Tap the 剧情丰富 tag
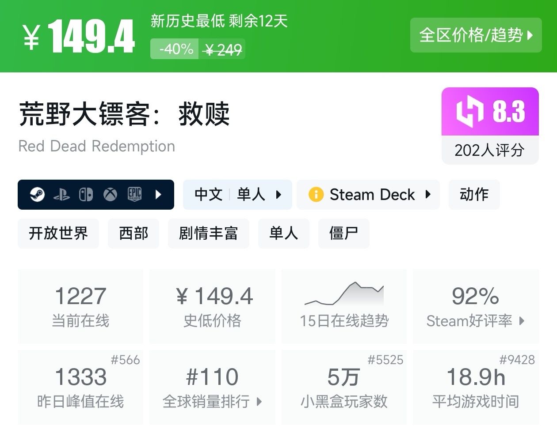 [x=208, y=233]
